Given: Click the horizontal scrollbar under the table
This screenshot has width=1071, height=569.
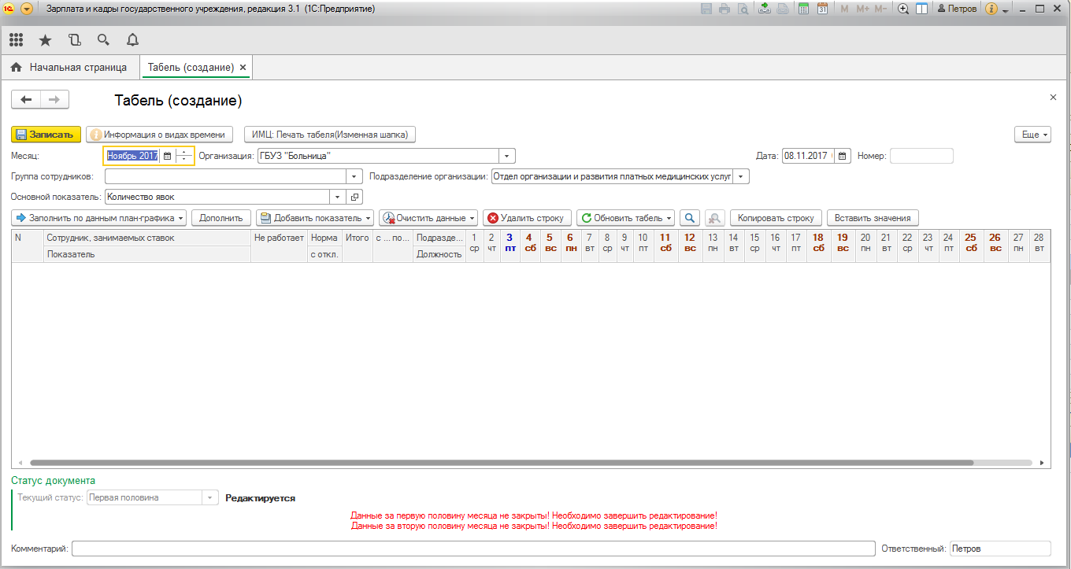Looking at the screenshot, I should tap(504, 463).
